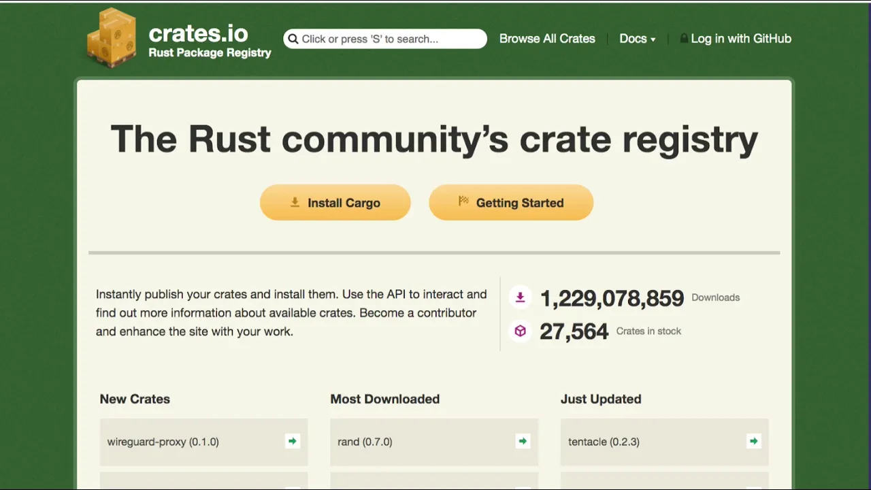Focus the crate search field
871x490 pixels.
tap(385, 39)
